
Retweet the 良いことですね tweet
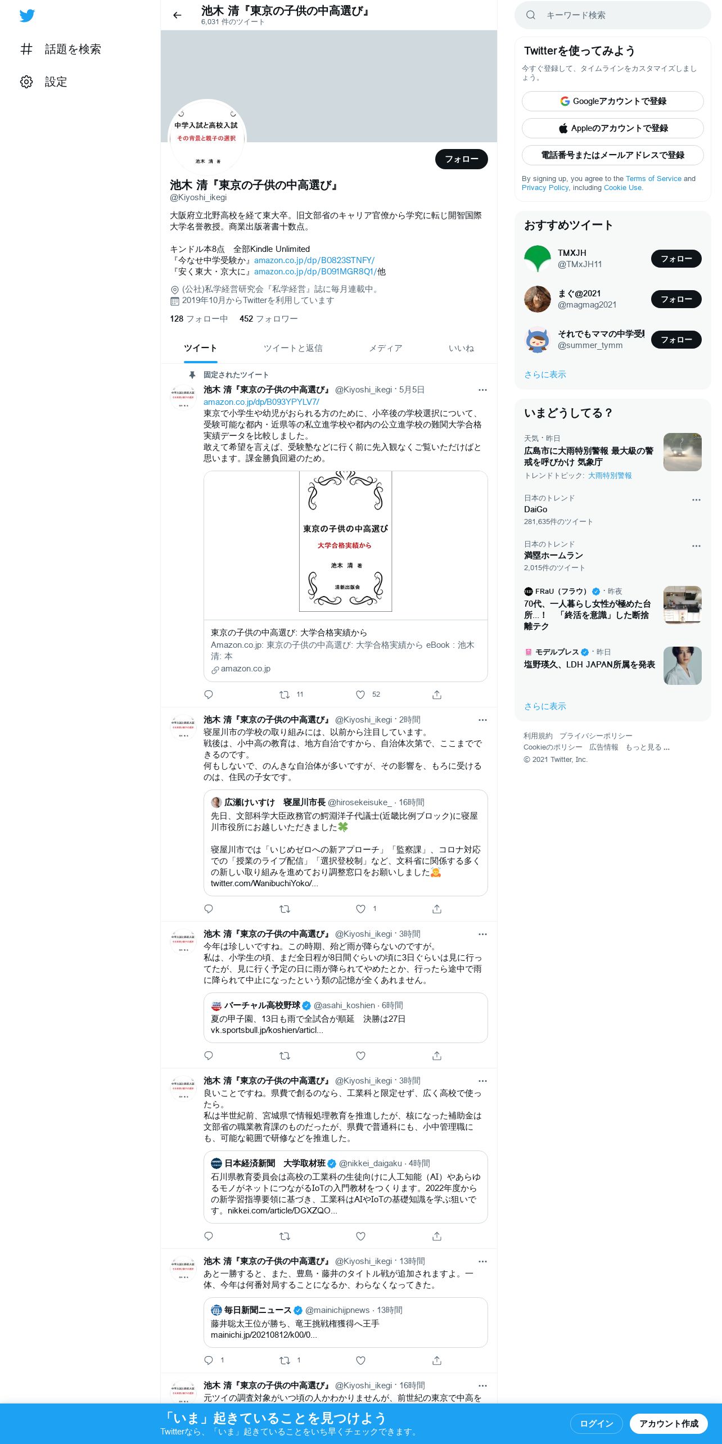coord(285,1236)
